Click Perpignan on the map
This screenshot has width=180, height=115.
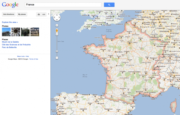coord(133,100)
